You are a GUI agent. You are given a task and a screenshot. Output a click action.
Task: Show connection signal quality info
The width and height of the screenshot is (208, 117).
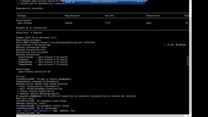point(73,2)
